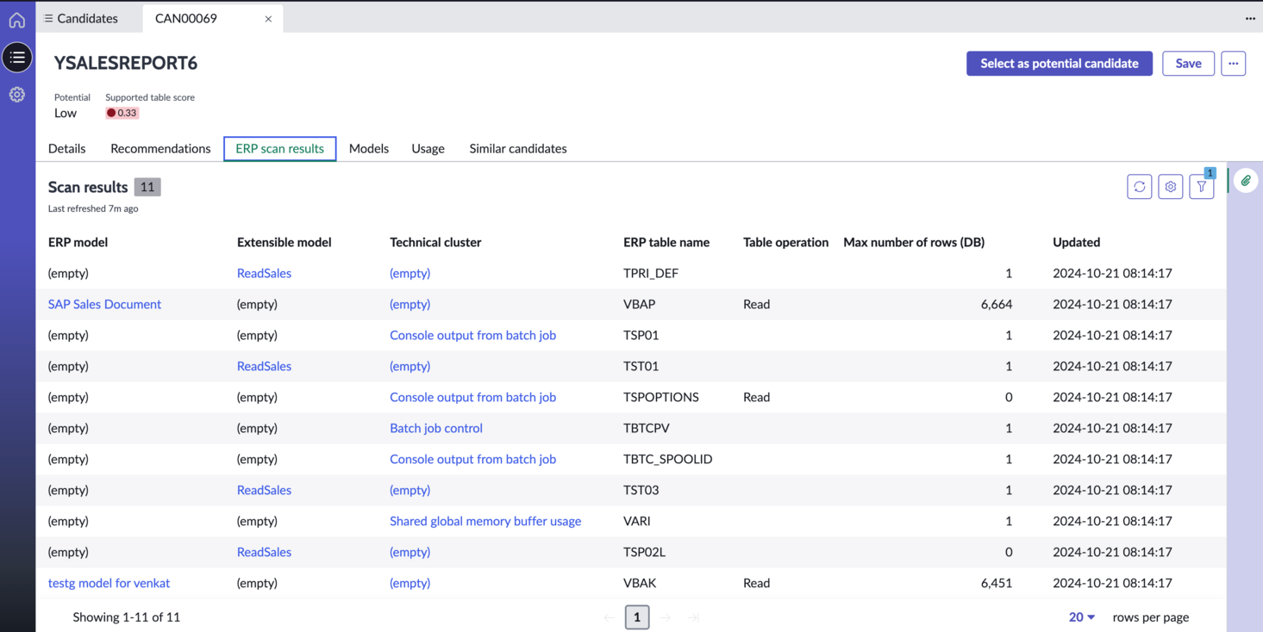The image size is (1263, 632).
Task: Click the YSALESREPORT6 title
Action: pyautogui.click(x=126, y=63)
